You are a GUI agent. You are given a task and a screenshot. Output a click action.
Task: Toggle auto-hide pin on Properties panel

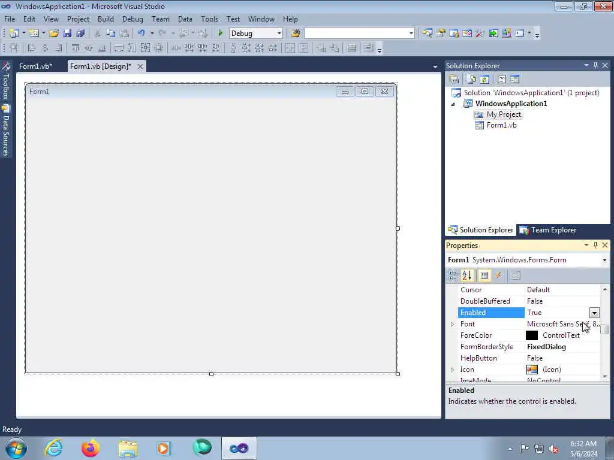(x=595, y=245)
